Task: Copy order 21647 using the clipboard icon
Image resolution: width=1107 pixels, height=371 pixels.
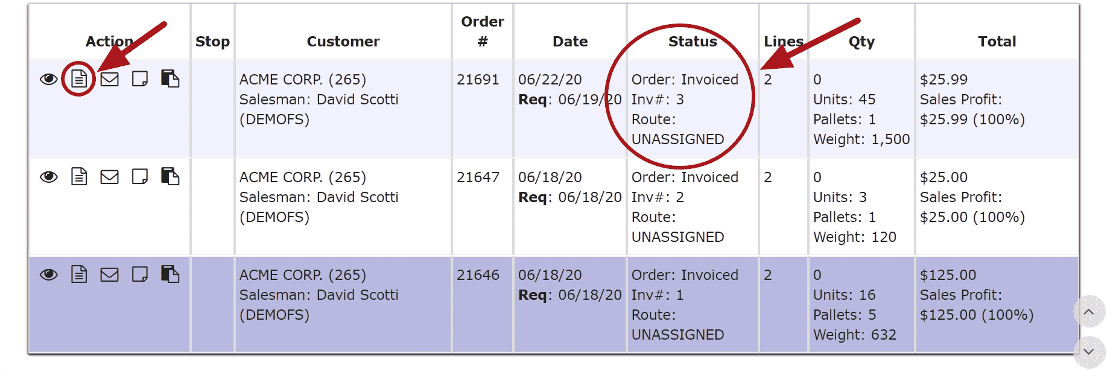Action: [170, 176]
